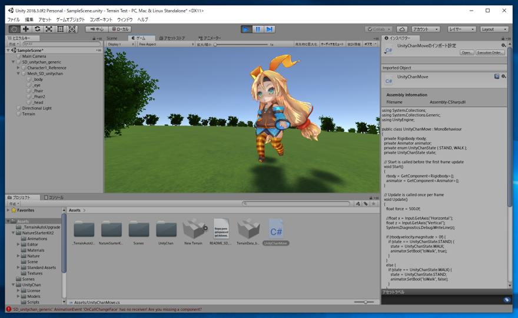Select Terrain in hierarchy
518x318 pixels.
tap(28, 114)
